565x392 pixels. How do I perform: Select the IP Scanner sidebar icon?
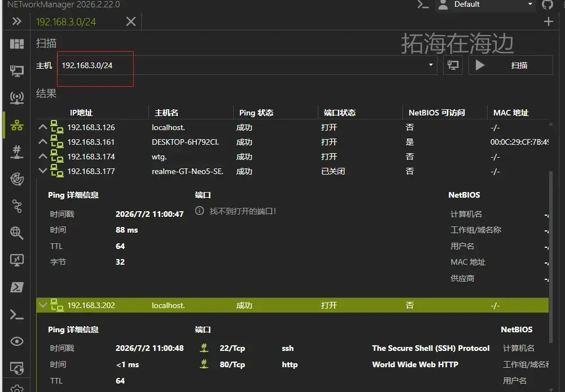click(x=16, y=125)
